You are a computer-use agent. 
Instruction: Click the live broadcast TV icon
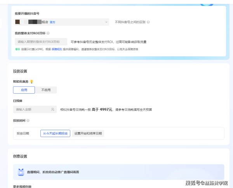coord(21,172)
